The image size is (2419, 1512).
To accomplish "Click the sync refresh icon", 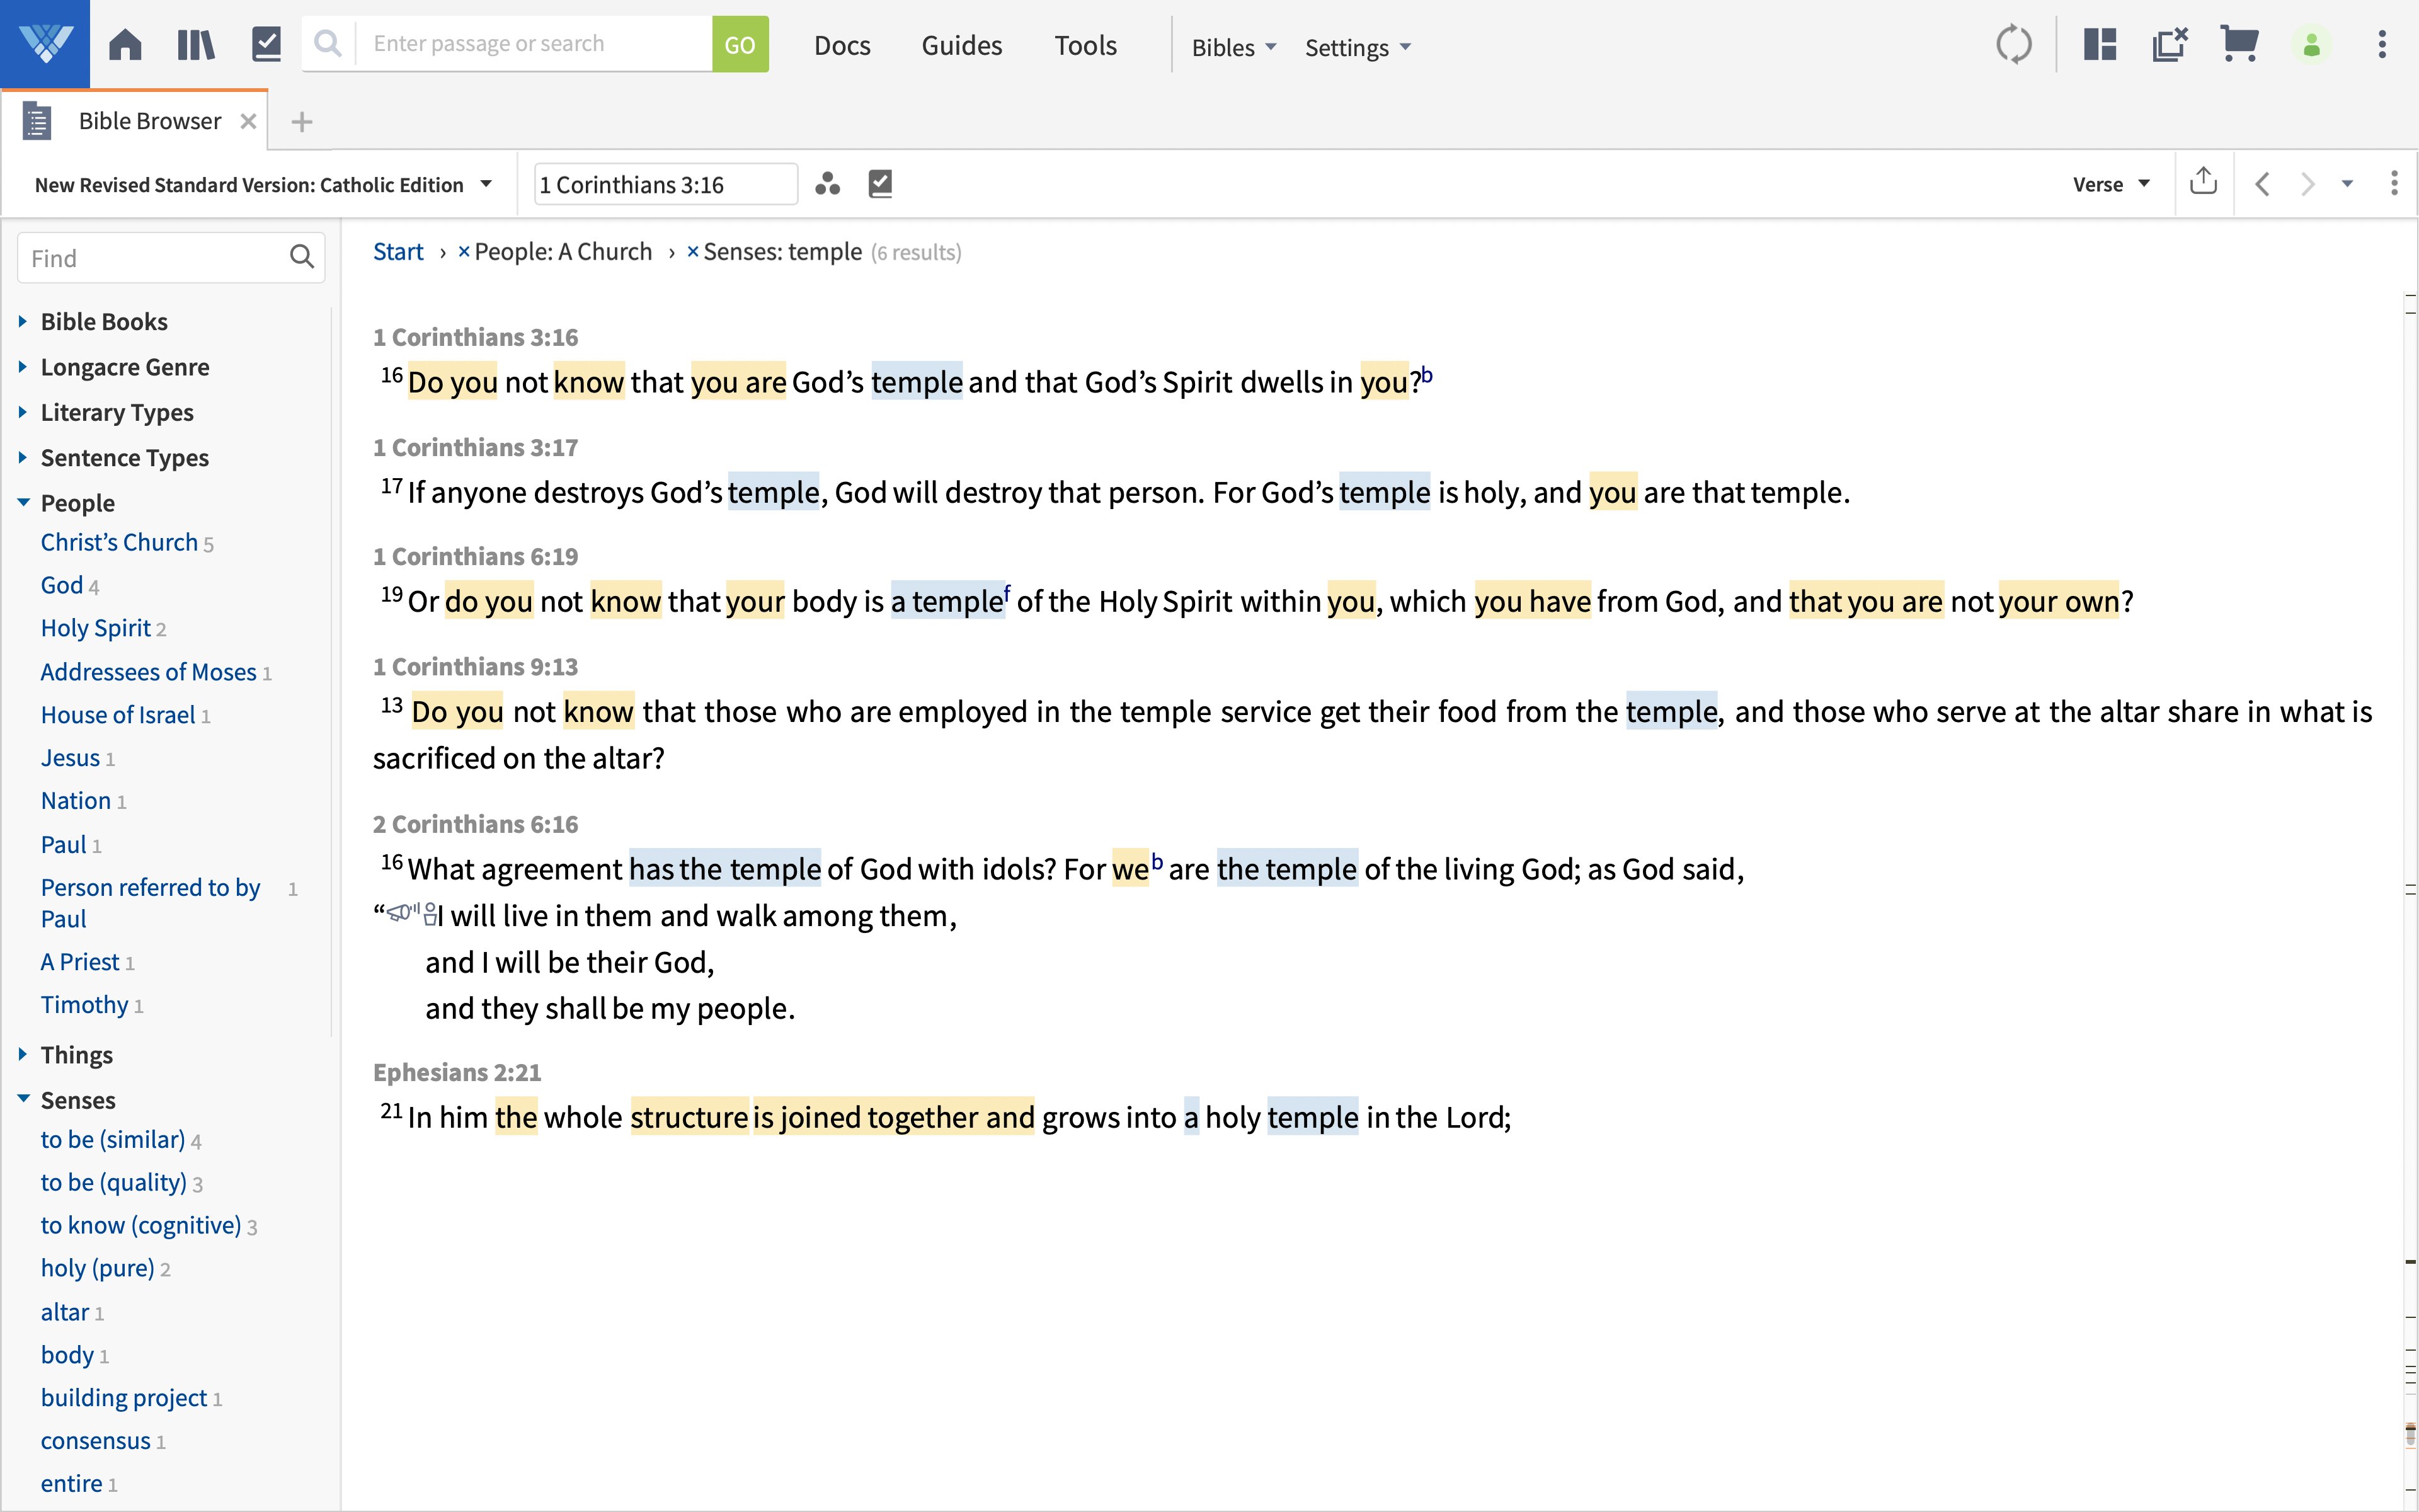I will coord(2013,45).
